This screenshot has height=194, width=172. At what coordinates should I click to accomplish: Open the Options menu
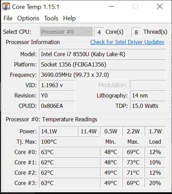click(28, 18)
